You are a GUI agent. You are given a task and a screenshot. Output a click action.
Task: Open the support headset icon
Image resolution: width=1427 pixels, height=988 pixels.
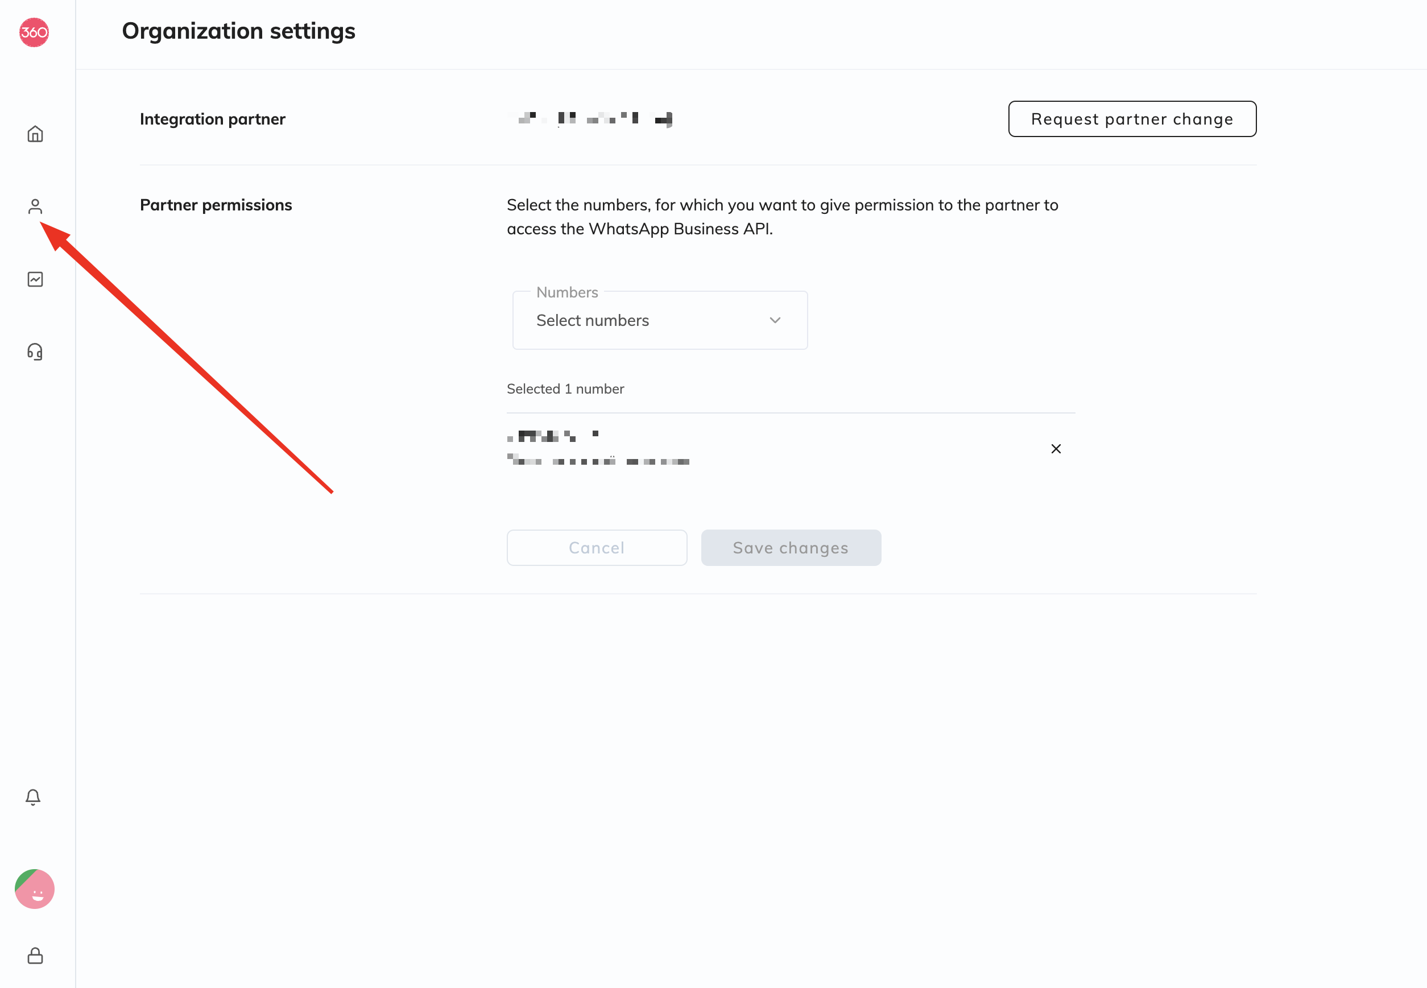click(x=35, y=352)
